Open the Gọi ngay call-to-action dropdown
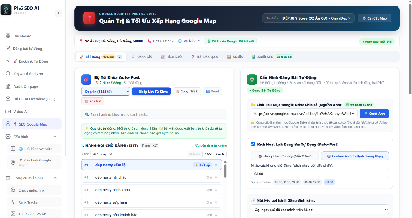 point(320,210)
